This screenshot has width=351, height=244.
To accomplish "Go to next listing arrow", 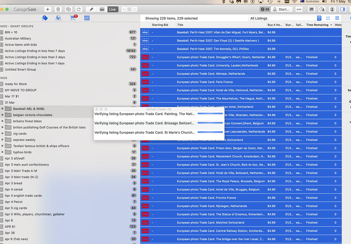I will tap(135, 9).
